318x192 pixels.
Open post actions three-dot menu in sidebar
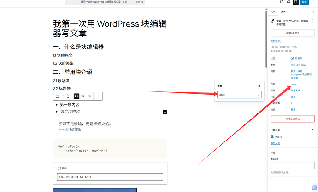click(x=312, y=21)
